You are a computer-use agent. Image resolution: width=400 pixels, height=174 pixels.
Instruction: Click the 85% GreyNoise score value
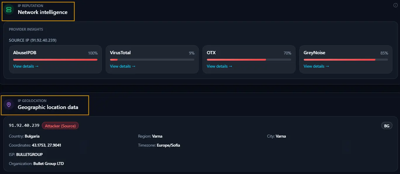point(384,53)
